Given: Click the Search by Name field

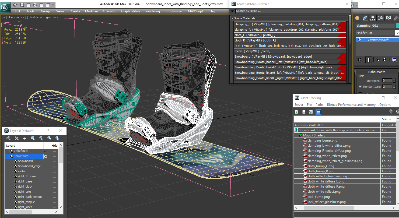Looking at the screenshot, I should (x=293, y=11).
